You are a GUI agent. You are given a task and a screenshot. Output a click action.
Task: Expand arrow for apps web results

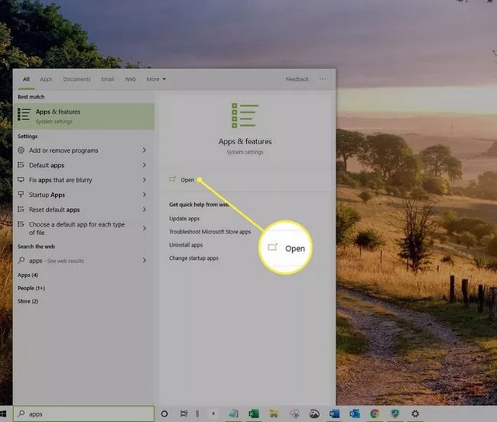point(144,261)
